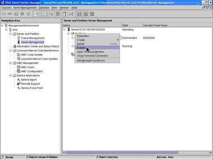Viewport: 213px width, 160px height.
Task: Click the Management Environment root icon
Action: click(6, 26)
